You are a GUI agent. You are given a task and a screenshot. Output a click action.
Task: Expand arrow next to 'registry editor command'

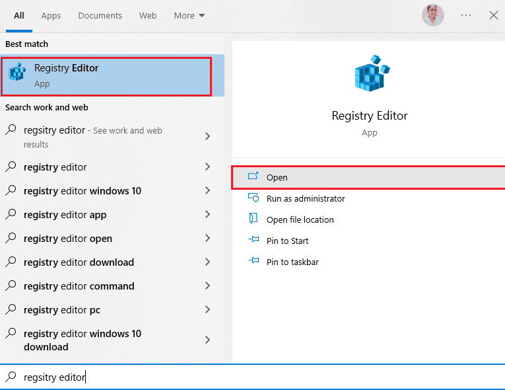[207, 286]
